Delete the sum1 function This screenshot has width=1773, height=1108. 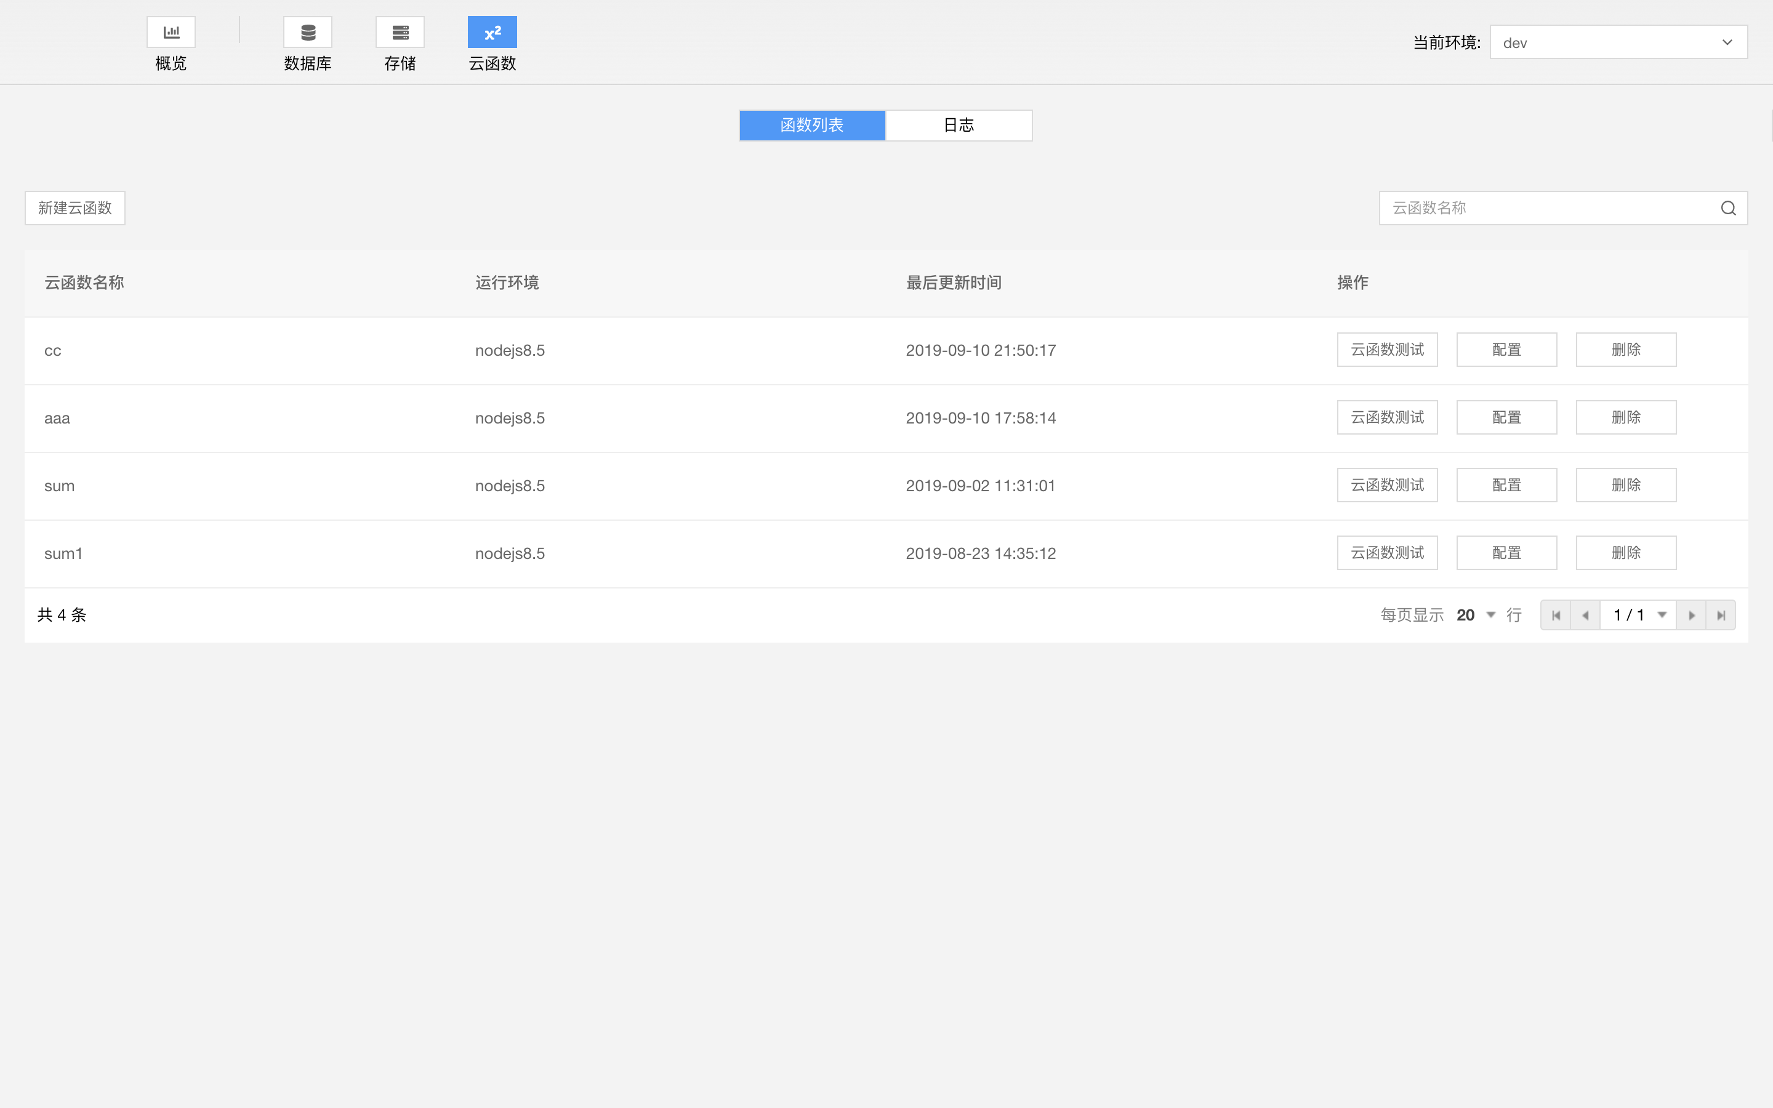coord(1626,553)
